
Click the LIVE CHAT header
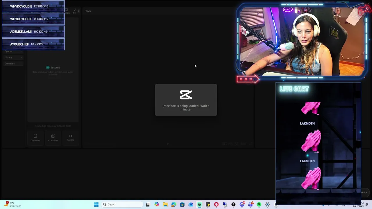294,89
